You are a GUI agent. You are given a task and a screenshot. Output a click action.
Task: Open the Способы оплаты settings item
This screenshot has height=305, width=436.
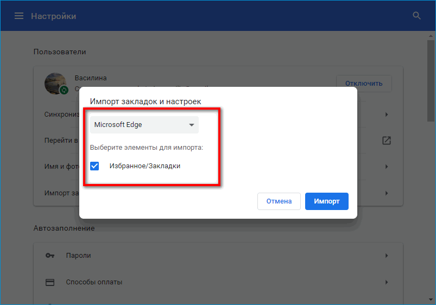click(x=94, y=282)
